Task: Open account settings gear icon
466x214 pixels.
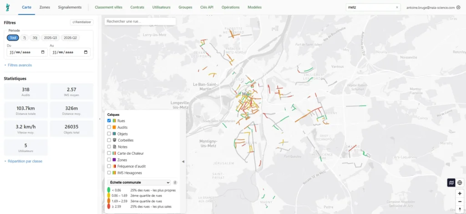Action: (x=458, y=7)
